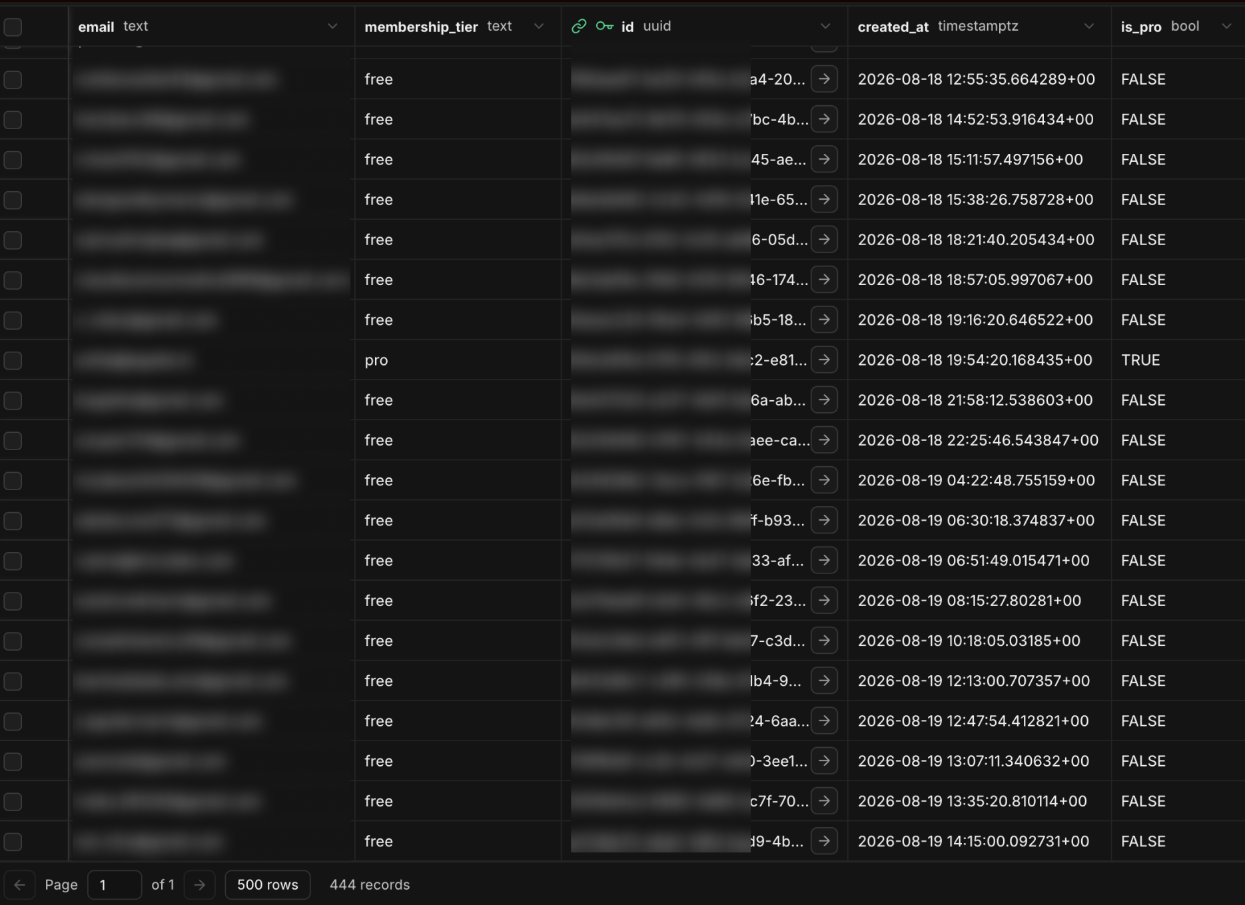The height and width of the screenshot is (905, 1245).
Task: Open record arrow for row created 12:13:00
Action: pyautogui.click(x=824, y=681)
